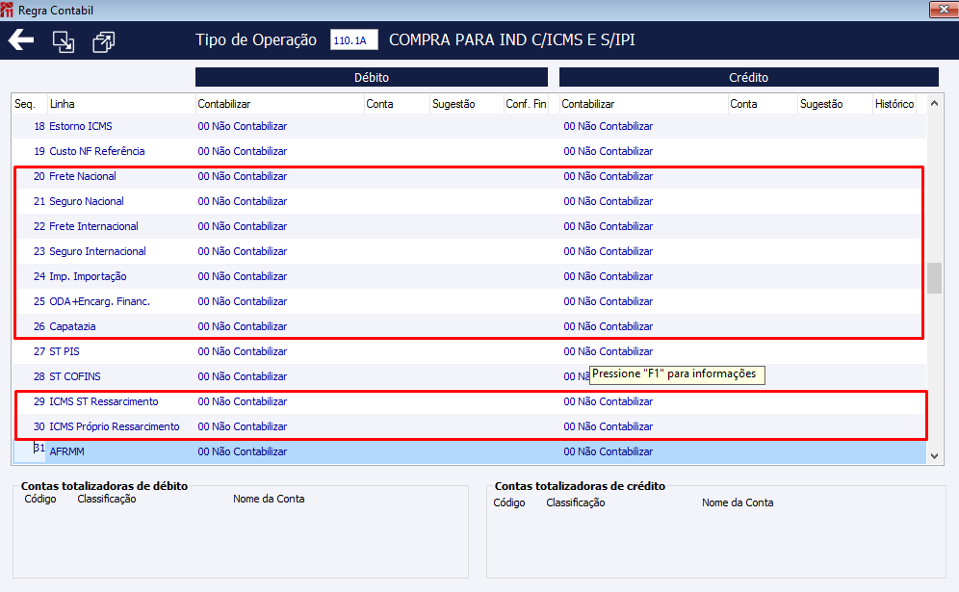Click Classificação header in credit totalizer panel
The image size is (959, 592).
point(576,502)
